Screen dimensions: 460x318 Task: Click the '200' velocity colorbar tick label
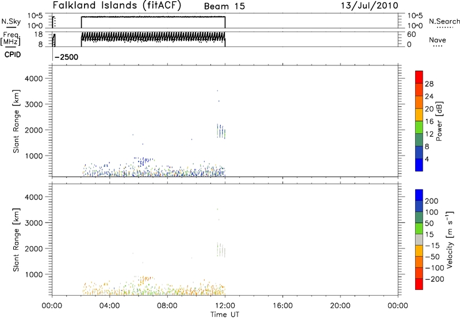click(432, 201)
